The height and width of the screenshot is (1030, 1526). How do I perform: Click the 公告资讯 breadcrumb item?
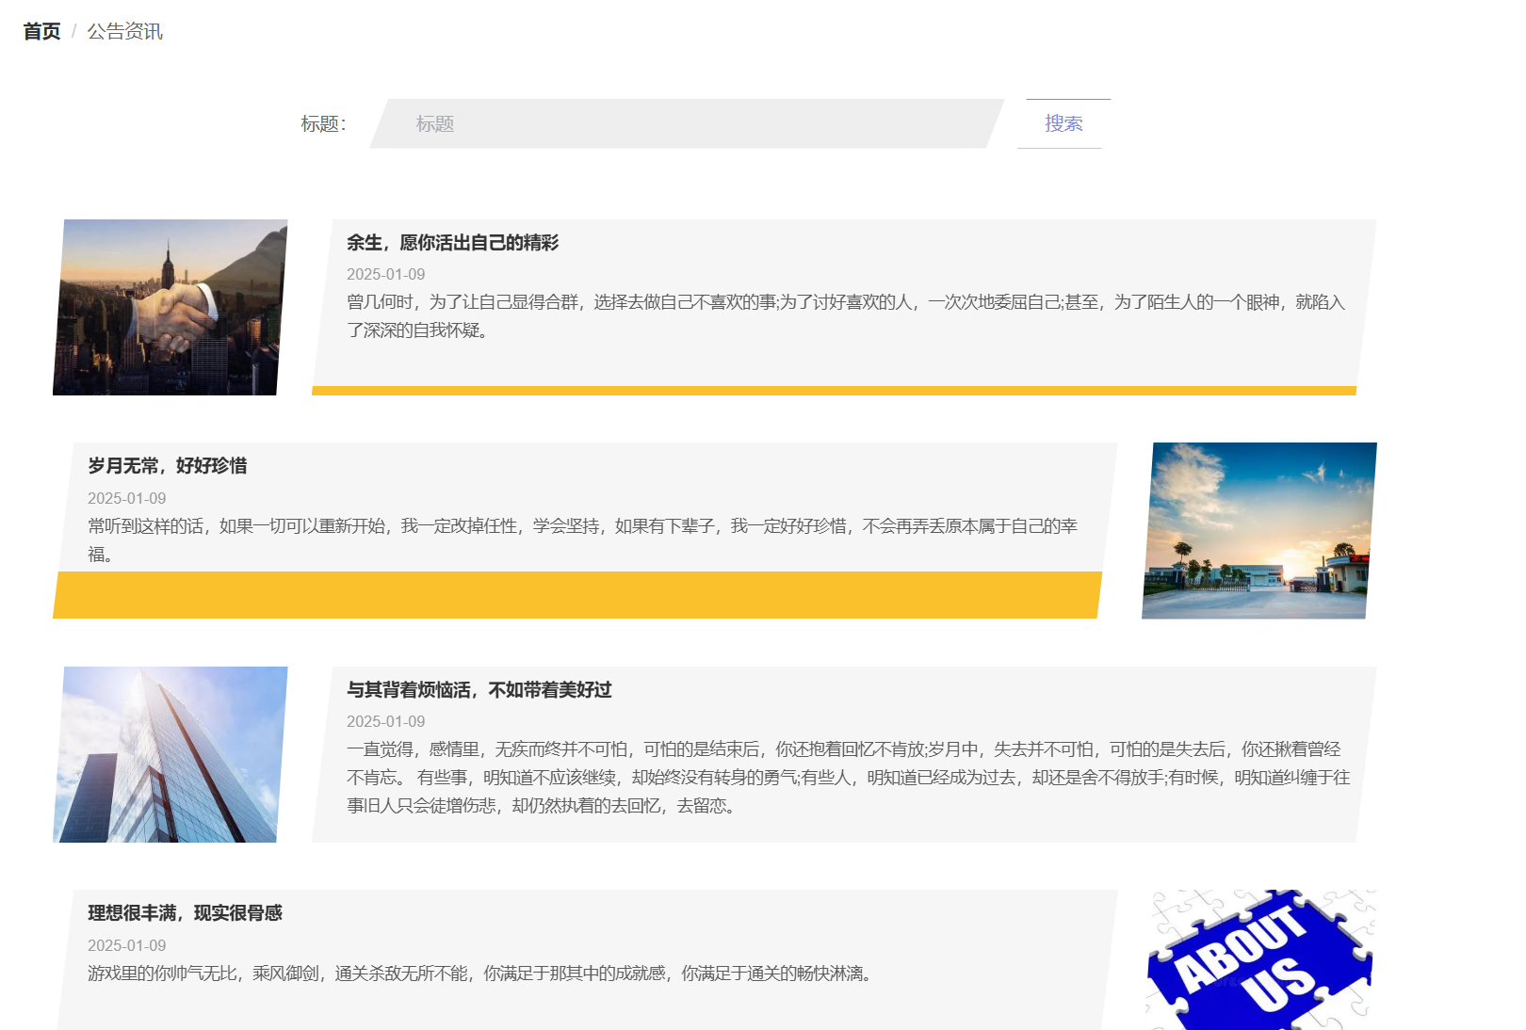click(124, 31)
